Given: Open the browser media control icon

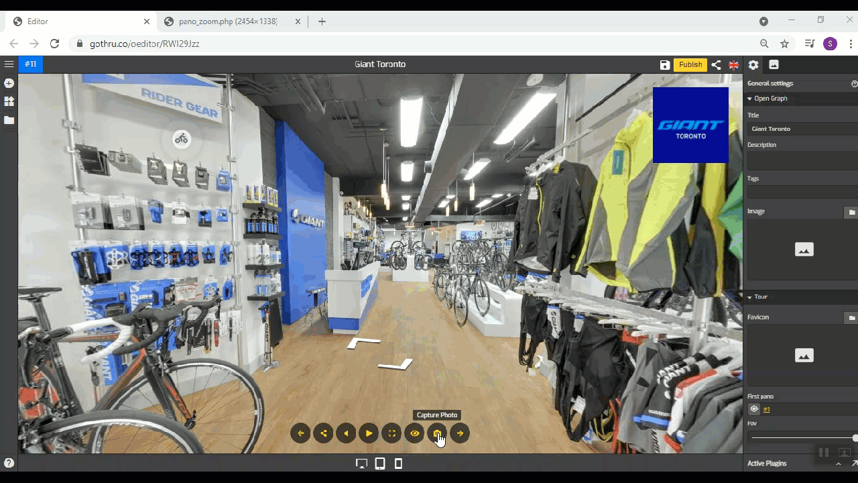Looking at the screenshot, I should click(810, 44).
